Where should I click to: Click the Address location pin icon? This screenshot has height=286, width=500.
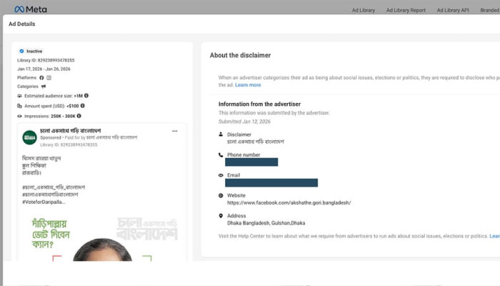pyautogui.click(x=221, y=216)
